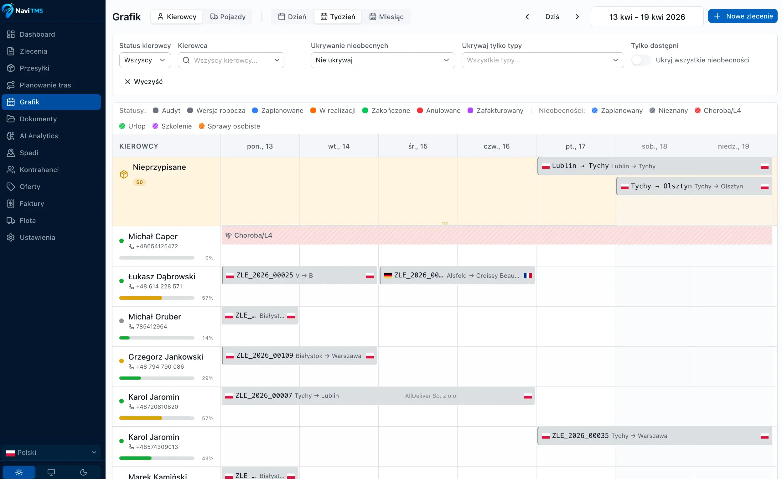Screen dimensions: 782x479
Task: Click the search icon in Kierowca field
Action: [x=186, y=61]
